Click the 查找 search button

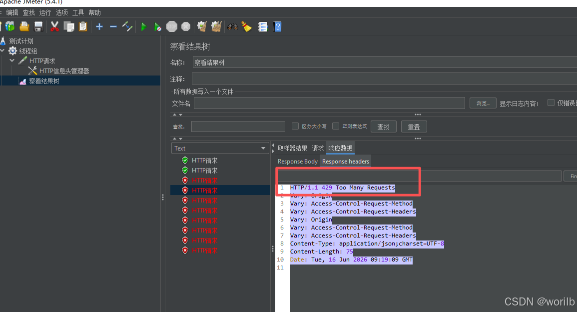(384, 126)
